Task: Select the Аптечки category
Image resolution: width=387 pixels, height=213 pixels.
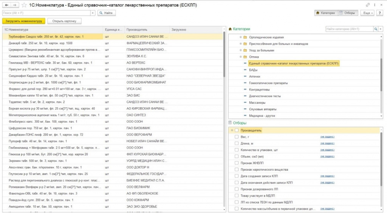Action: pyautogui.click(x=254, y=76)
